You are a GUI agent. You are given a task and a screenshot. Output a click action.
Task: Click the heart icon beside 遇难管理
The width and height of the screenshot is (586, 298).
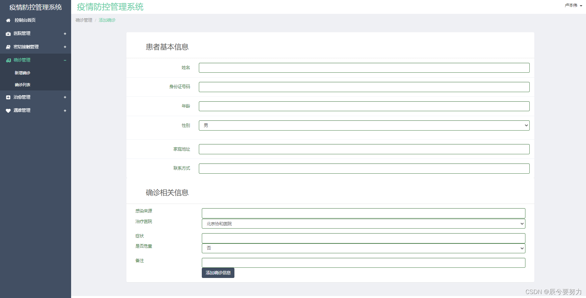[8, 111]
